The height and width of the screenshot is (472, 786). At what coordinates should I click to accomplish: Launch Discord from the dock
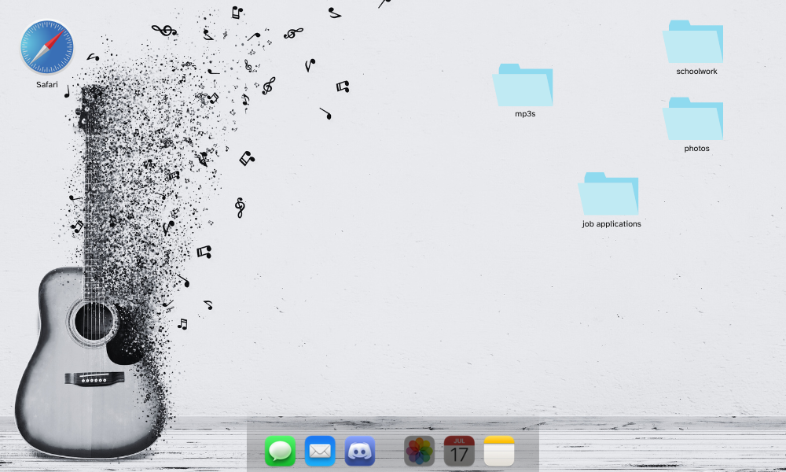click(360, 452)
